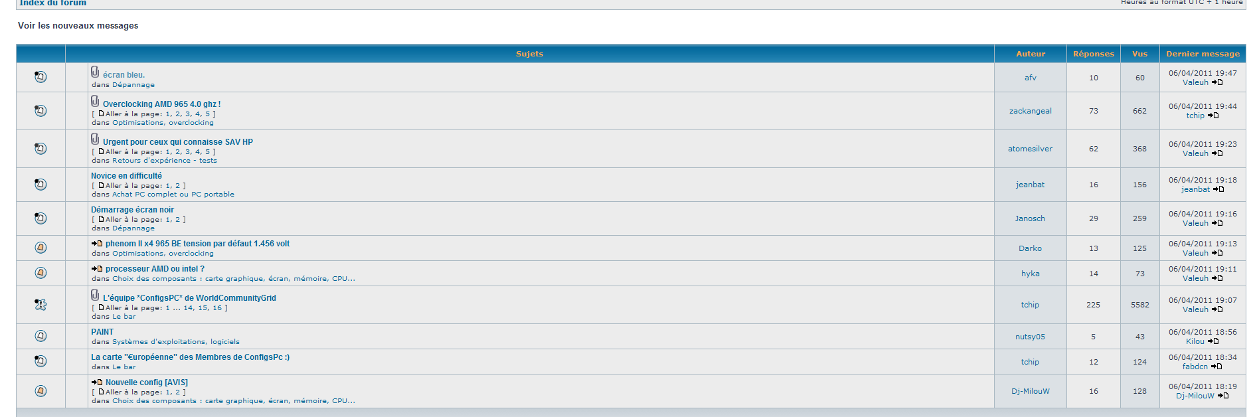Click the newest-post arrow icon before phenom II x4 965
This screenshot has height=417, width=1255.
pos(97,244)
